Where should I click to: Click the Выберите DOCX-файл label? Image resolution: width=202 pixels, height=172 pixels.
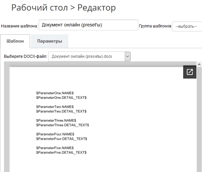[26, 56]
